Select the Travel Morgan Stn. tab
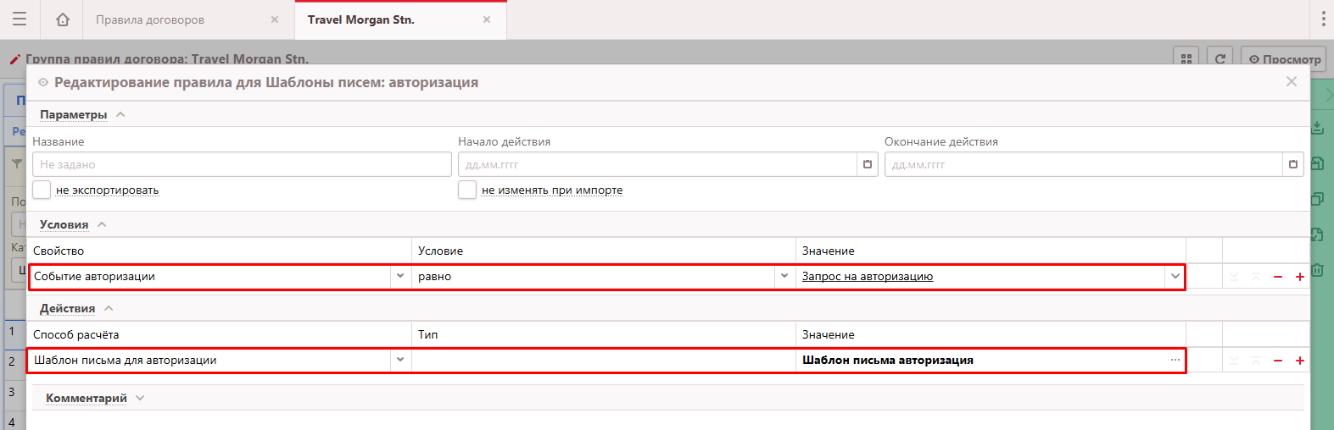The height and width of the screenshot is (430, 1334). [x=361, y=19]
